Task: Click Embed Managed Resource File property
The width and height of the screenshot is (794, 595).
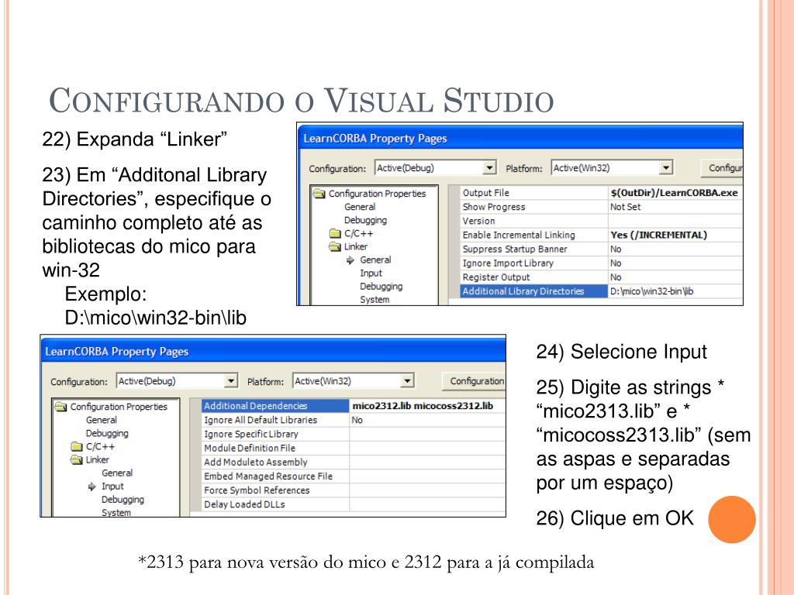Action: [275, 476]
